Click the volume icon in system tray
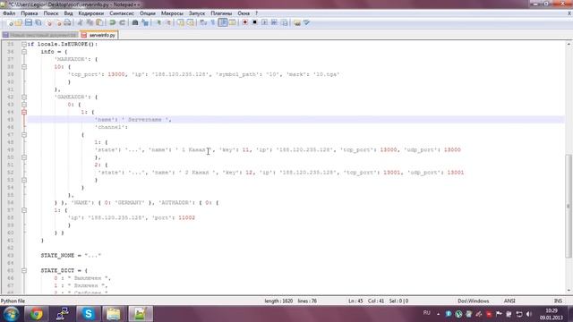Screen dimensions: 573x322 coord(529,314)
